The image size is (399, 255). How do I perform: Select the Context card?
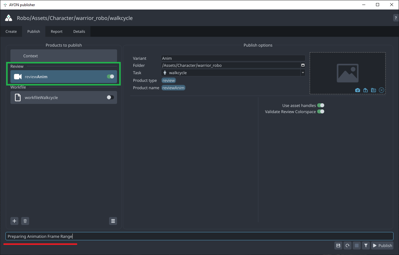click(64, 56)
